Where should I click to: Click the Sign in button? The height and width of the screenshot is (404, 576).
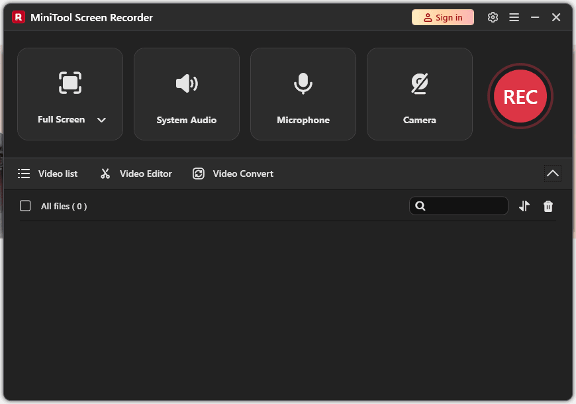443,17
